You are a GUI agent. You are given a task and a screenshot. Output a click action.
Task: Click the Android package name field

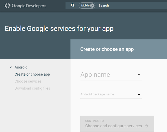111,95
